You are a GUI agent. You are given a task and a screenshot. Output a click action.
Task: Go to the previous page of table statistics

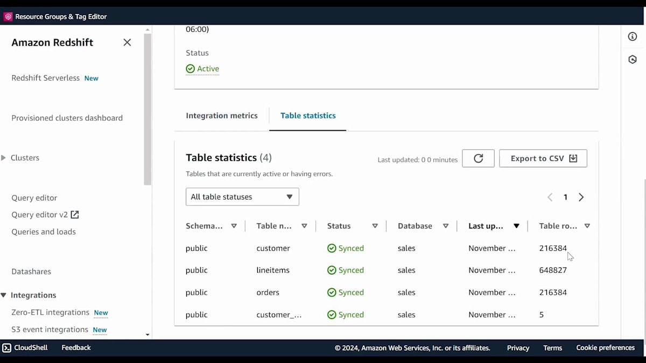(x=550, y=197)
